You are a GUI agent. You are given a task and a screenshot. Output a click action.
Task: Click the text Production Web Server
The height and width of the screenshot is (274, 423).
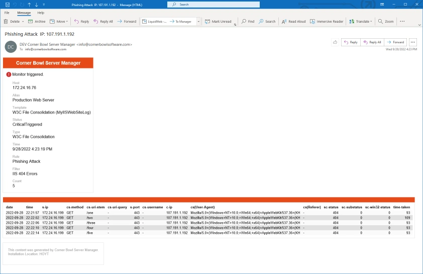(x=34, y=100)
